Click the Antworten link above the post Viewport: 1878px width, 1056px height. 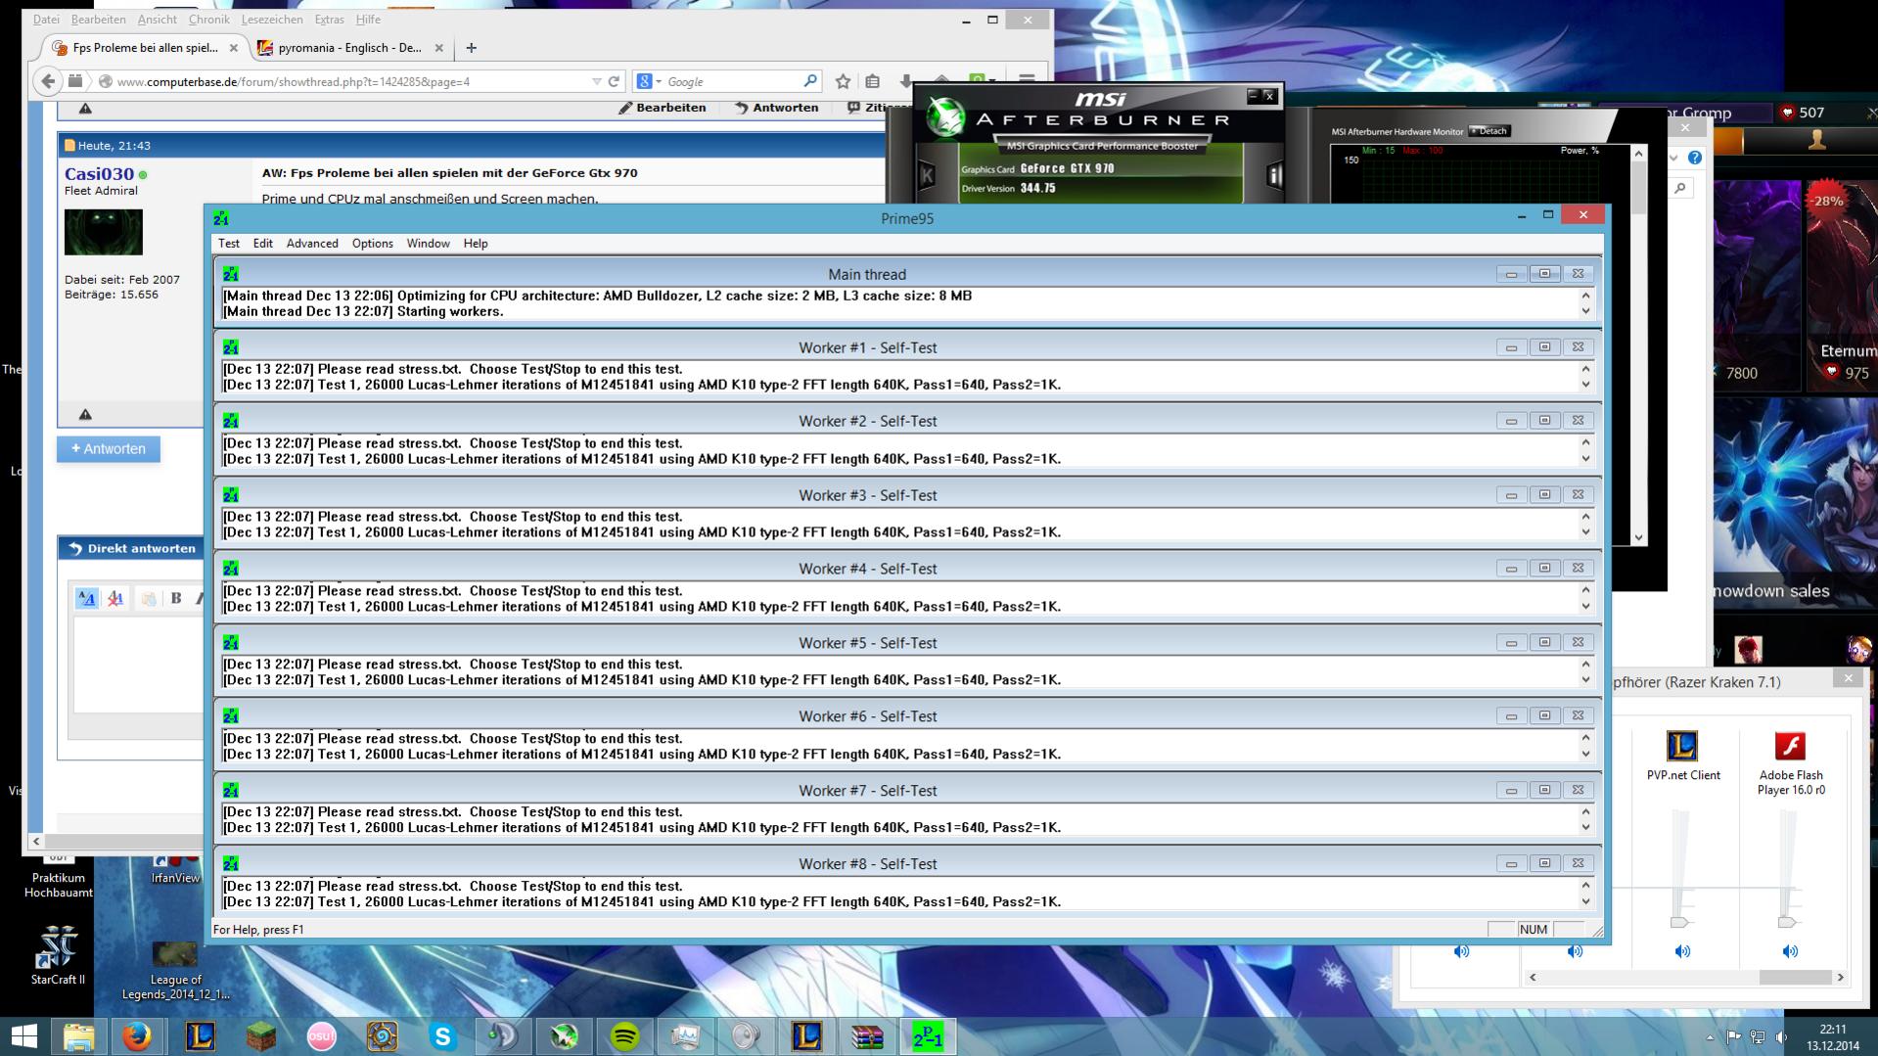point(777,108)
